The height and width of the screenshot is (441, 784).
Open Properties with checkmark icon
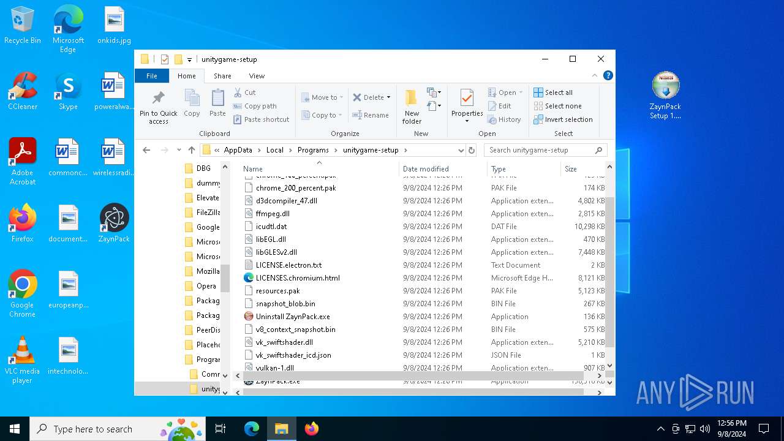467,102
